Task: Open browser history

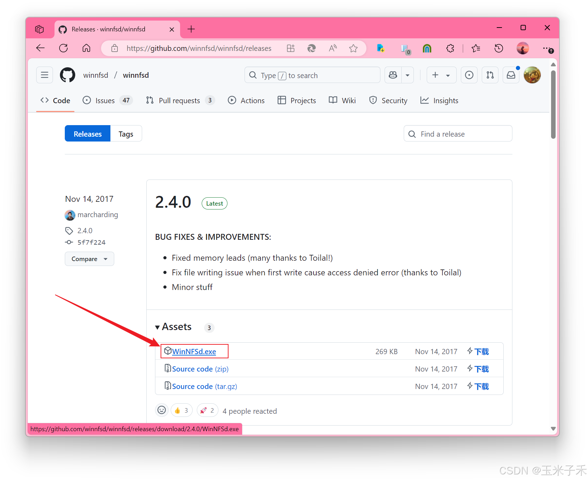Action: (x=499, y=48)
